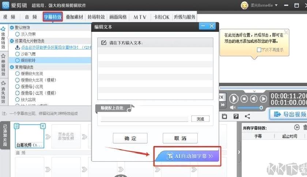The height and width of the screenshot is (177, 307).
Task: Adjust the volume slider
Action: tap(250, 108)
